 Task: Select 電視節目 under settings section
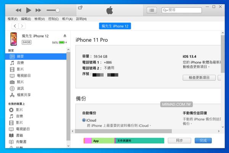tap(35, 76)
